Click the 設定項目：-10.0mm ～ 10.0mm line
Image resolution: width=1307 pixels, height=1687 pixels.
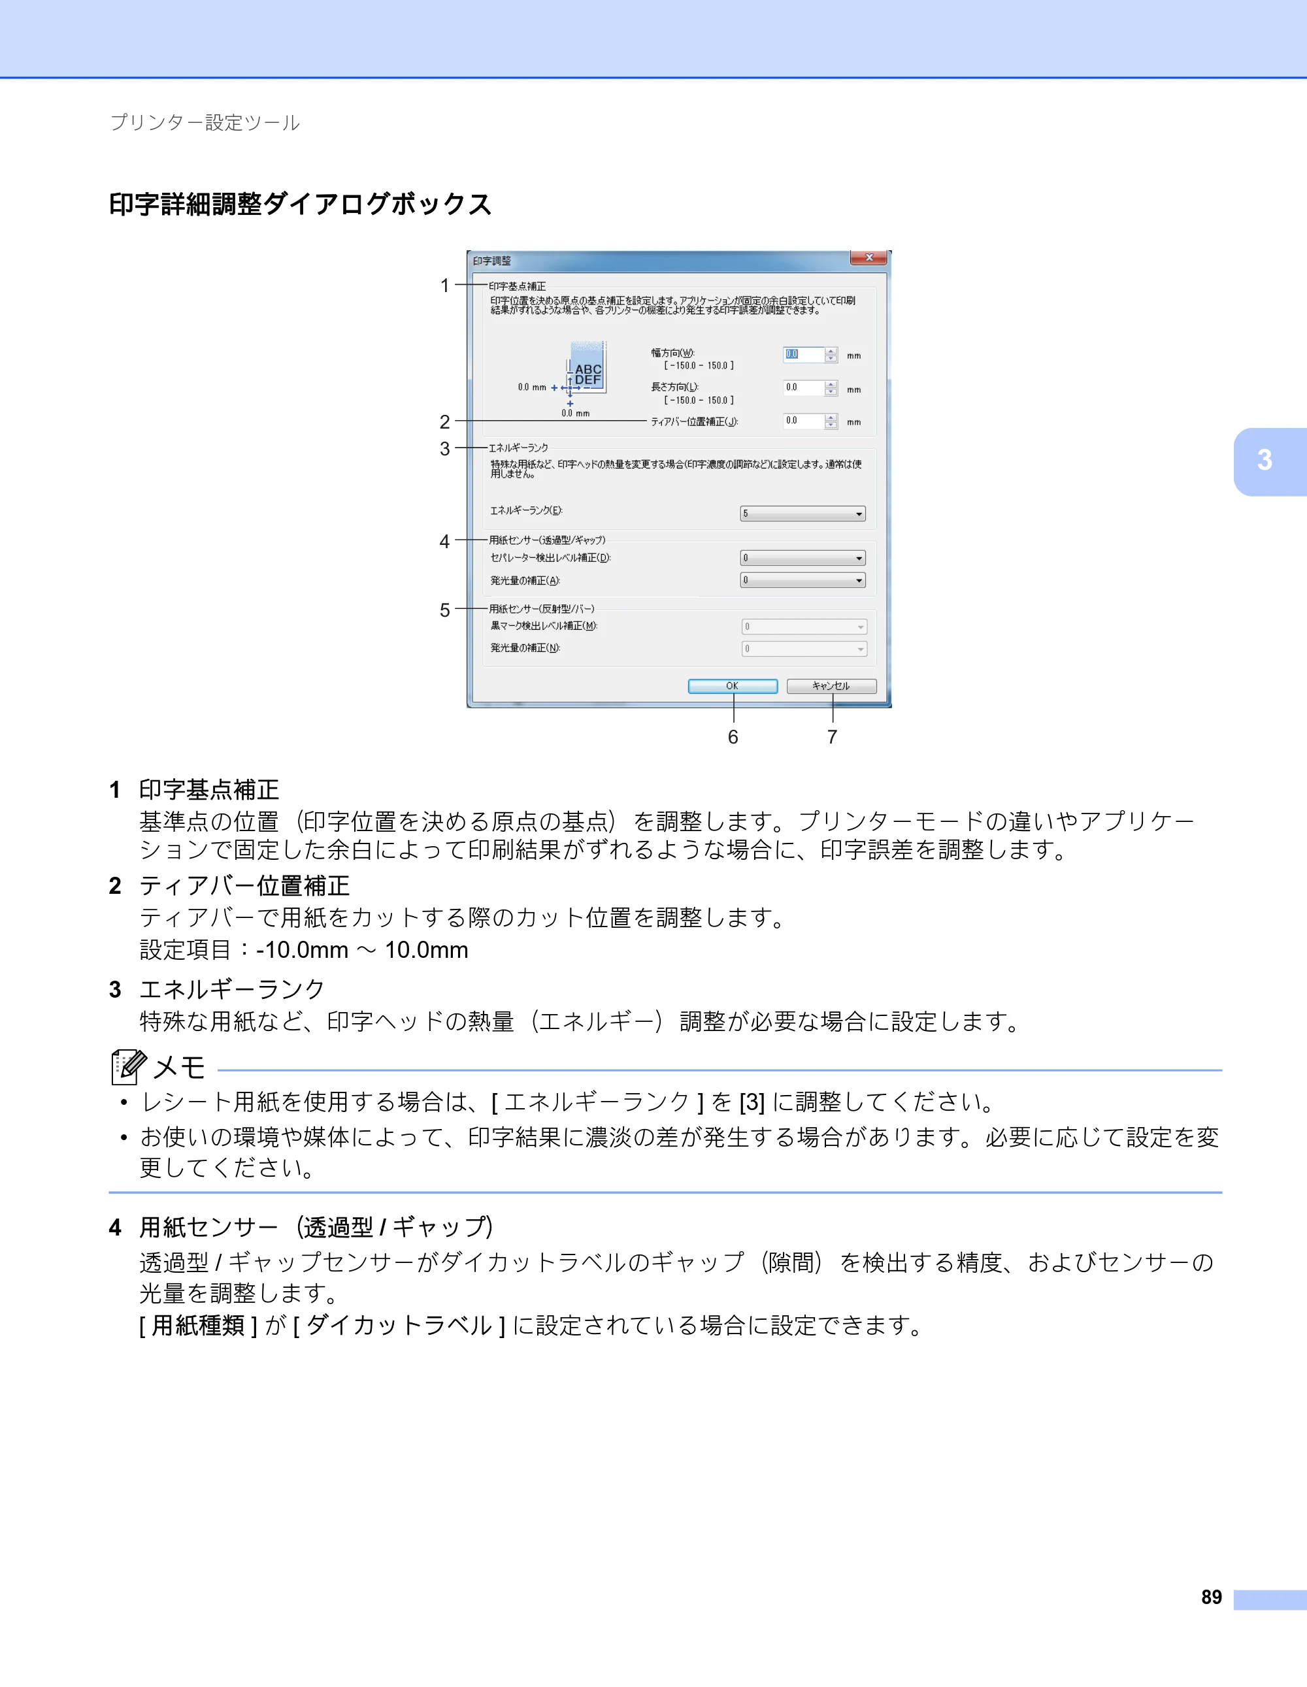click(x=304, y=949)
